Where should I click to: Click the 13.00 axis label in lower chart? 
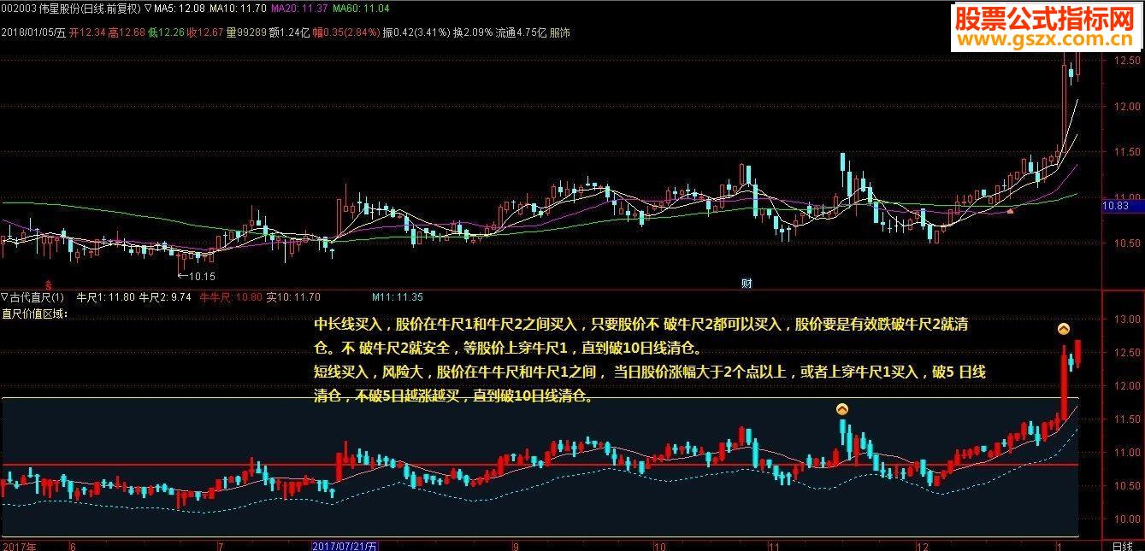coord(1126,319)
